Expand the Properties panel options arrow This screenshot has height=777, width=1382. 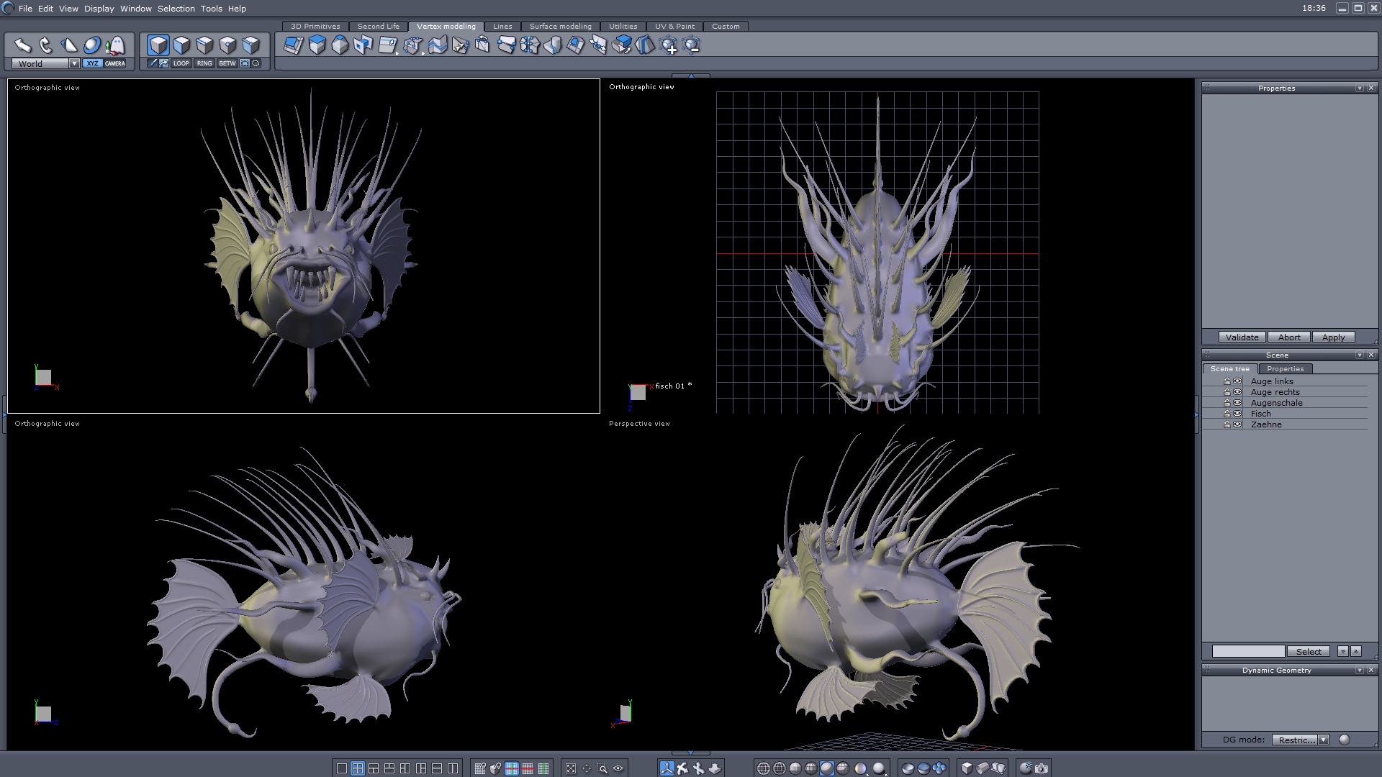(1359, 88)
